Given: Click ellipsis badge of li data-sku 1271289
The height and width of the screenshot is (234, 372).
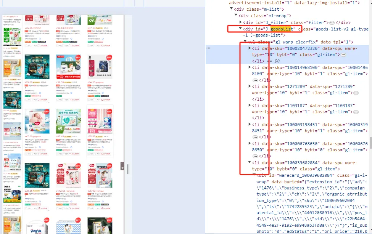Looking at the screenshot, I should point(356,93).
